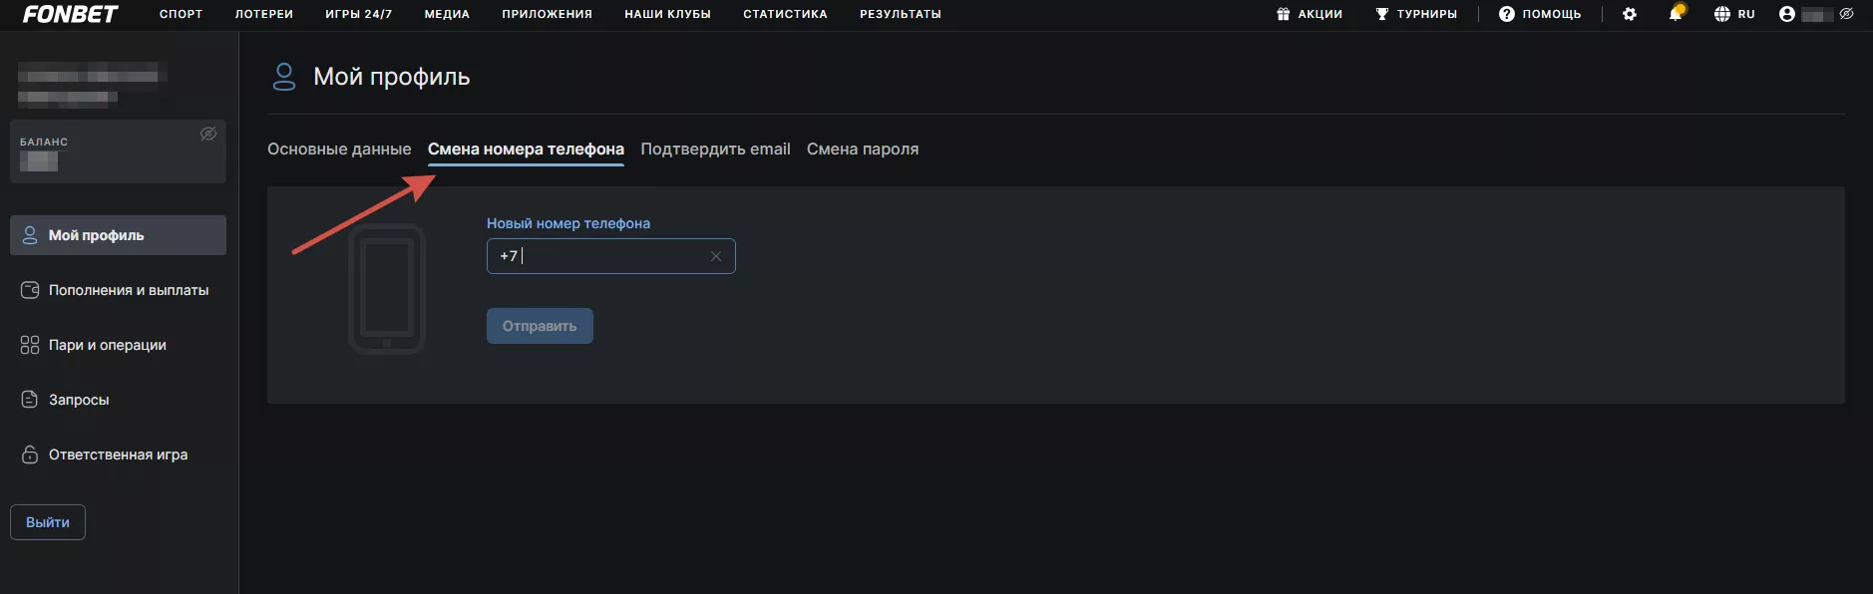This screenshot has width=1873, height=594.
Task: Toggle header balance visibility eye icon
Action: pyautogui.click(x=1847, y=14)
